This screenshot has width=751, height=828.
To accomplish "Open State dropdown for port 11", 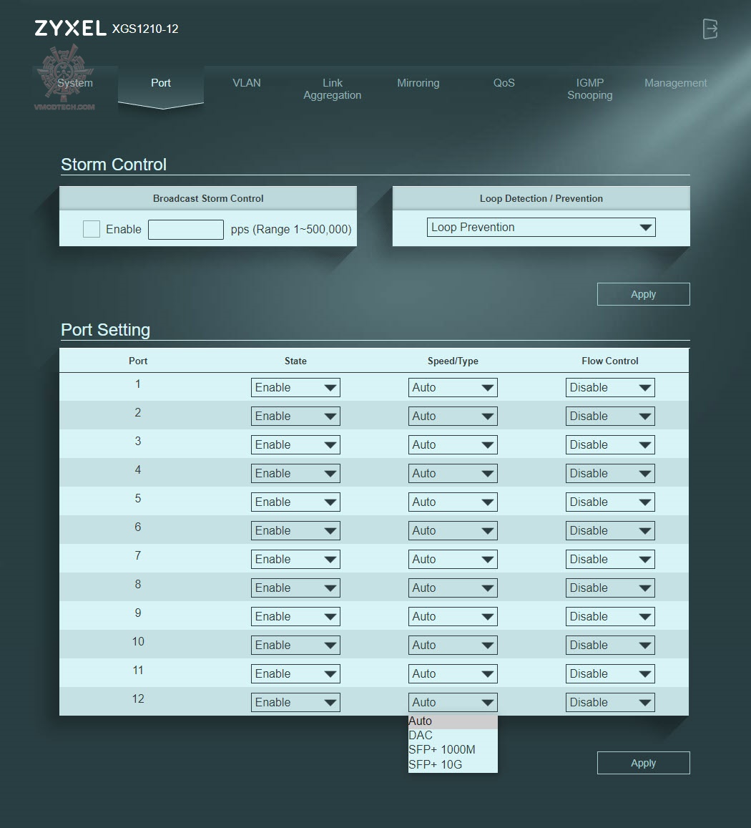I will coord(295,674).
